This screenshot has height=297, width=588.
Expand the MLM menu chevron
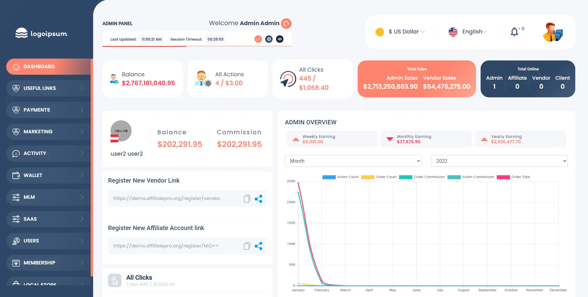82,197
